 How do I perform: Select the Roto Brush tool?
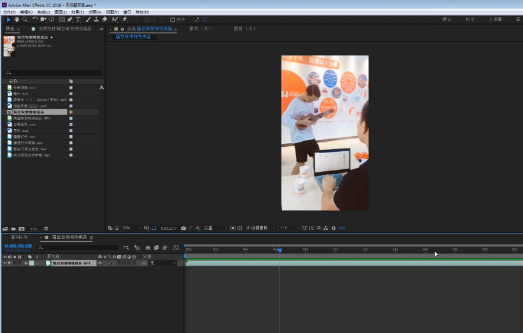114,20
